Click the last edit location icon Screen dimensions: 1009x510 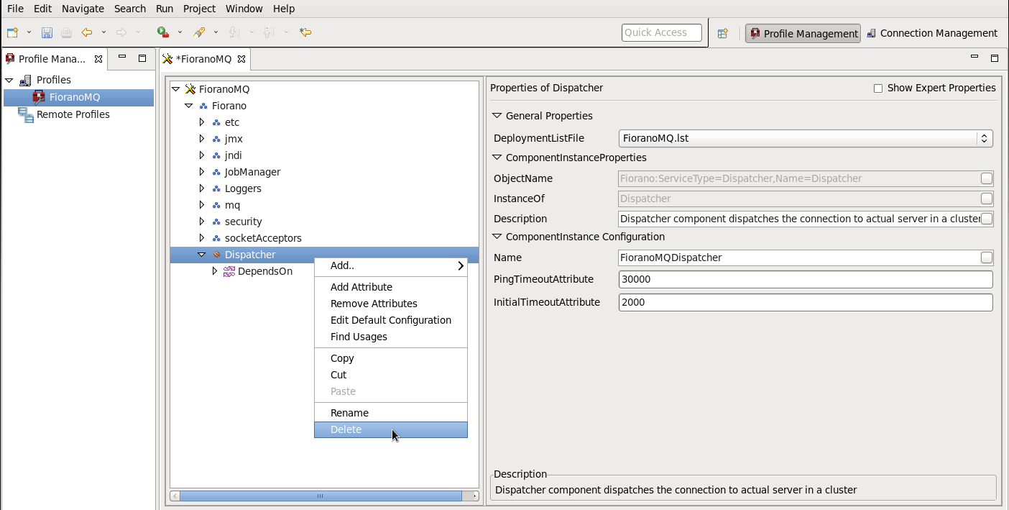pos(305,32)
